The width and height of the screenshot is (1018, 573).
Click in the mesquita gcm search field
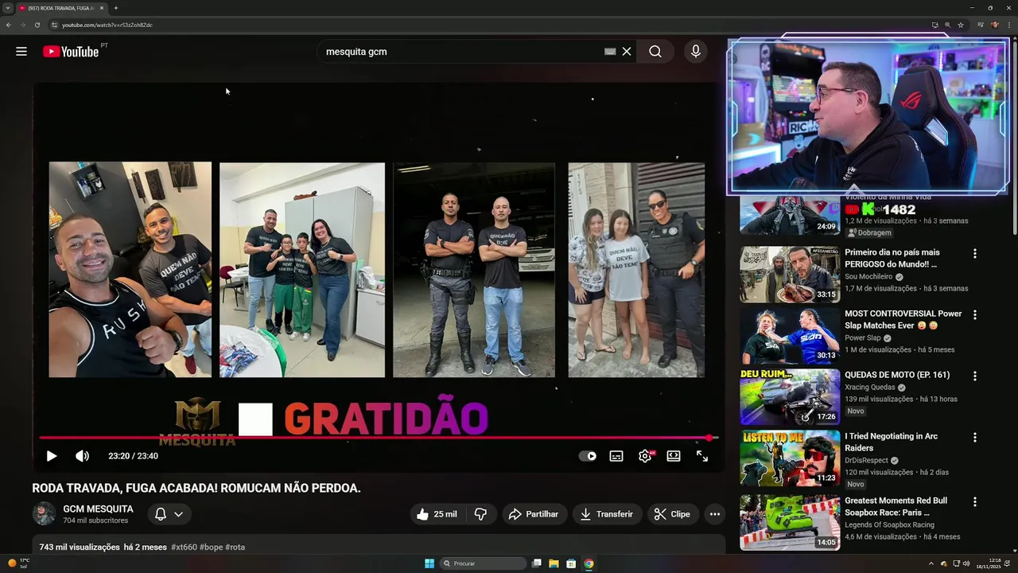tap(461, 52)
